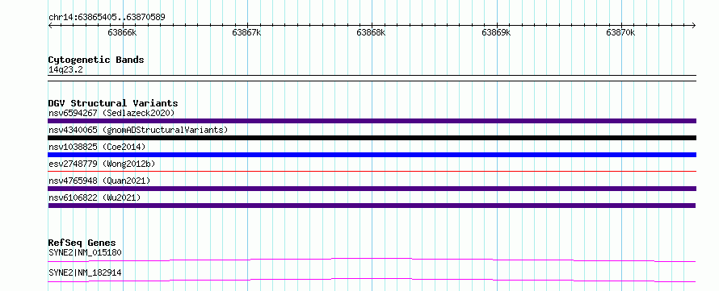Click the purple nsv6594267 variant bar
719x291 pixels.
(x=372, y=121)
